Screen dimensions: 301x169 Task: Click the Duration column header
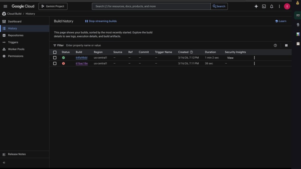click(210, 52)
